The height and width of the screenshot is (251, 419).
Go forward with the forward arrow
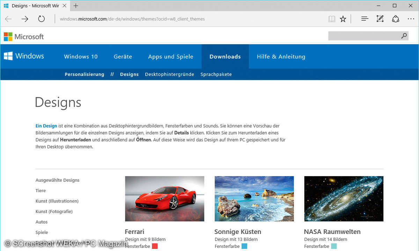point(25,19)
